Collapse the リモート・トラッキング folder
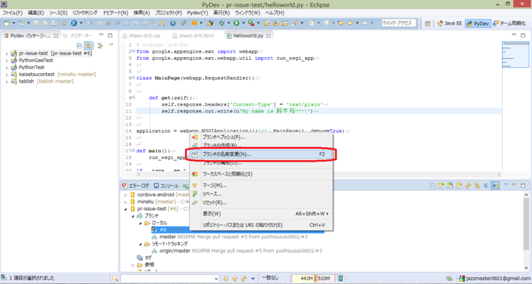 coord(140,244)
